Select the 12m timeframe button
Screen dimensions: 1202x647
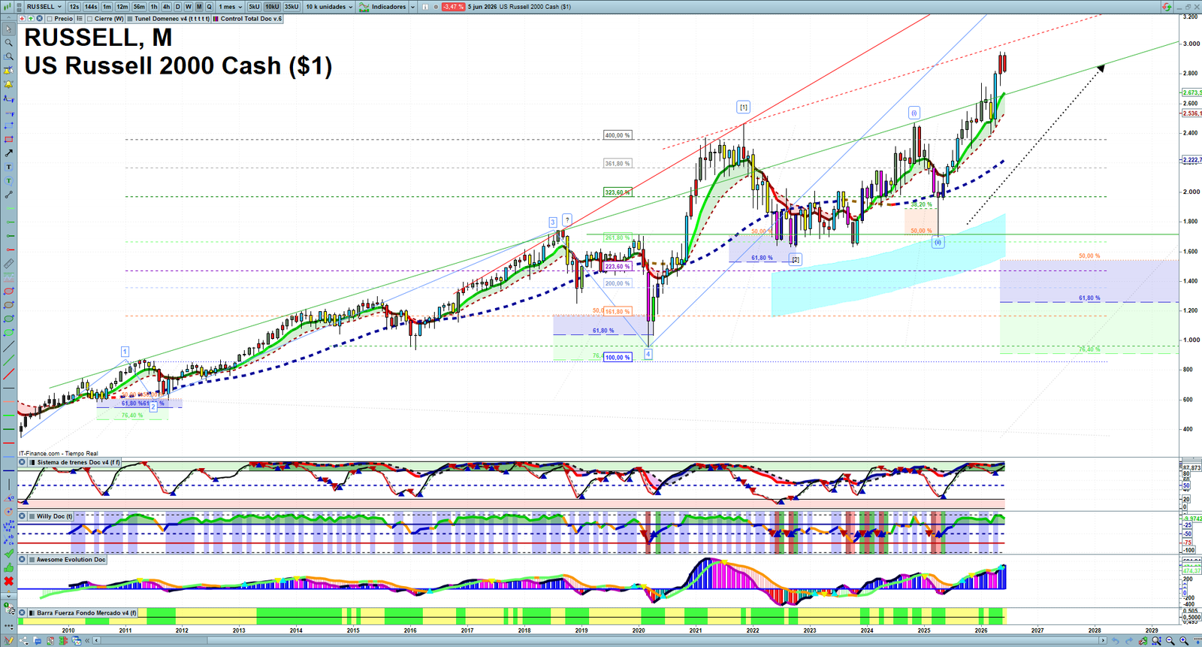coord(122,7)
